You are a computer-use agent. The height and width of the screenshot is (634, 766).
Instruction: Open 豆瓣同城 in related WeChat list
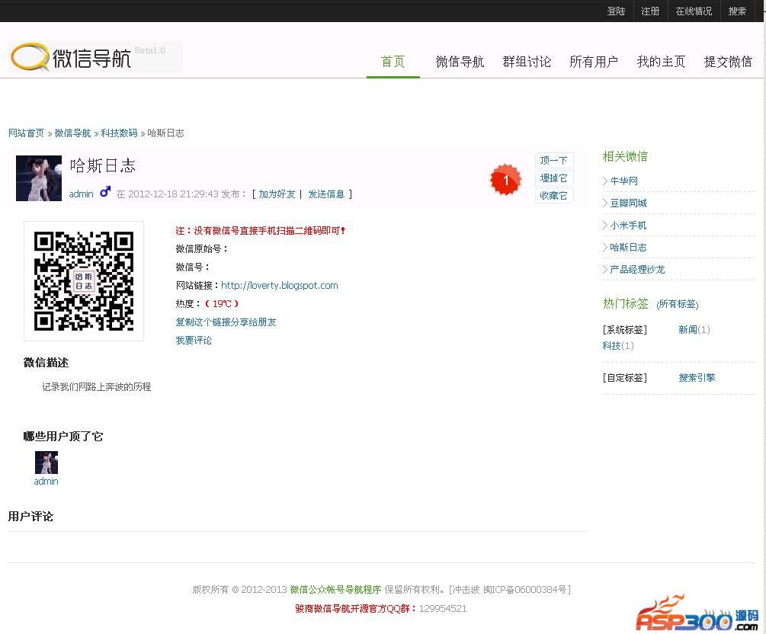click(x=628, y=203)
